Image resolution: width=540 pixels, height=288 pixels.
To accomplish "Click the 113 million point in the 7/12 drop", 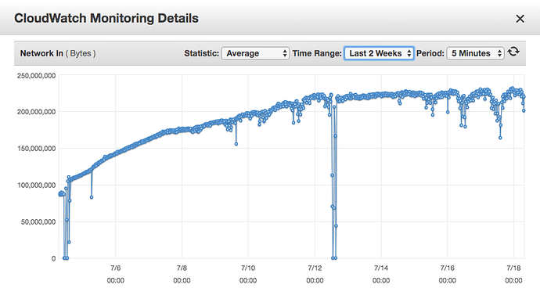I will pos(333,175).
